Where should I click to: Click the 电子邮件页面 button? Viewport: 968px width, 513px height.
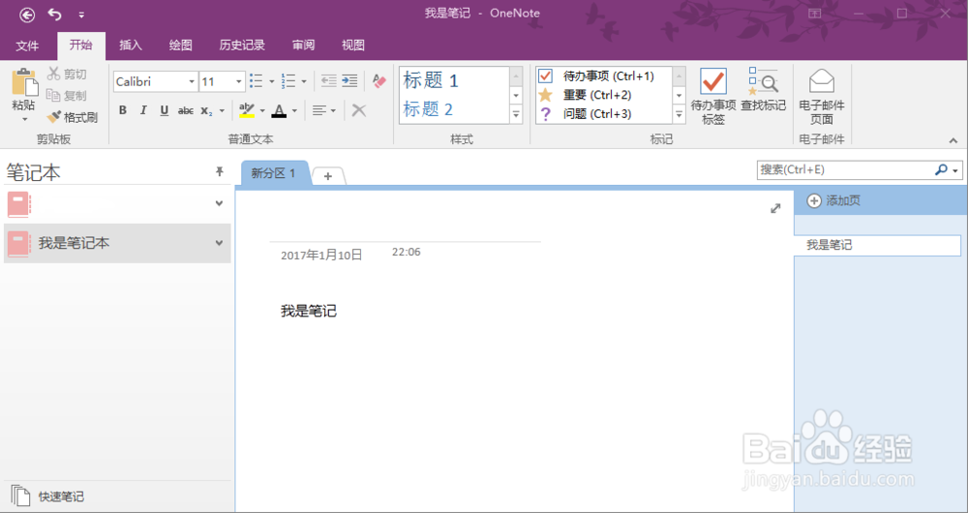(822, 96)
